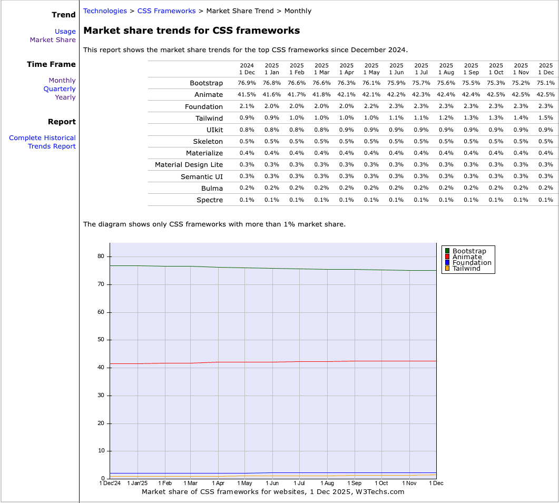The image size is (559, 503).
Task: Click the 75.1% value in Bootstrap row
Action: [545, 83]
